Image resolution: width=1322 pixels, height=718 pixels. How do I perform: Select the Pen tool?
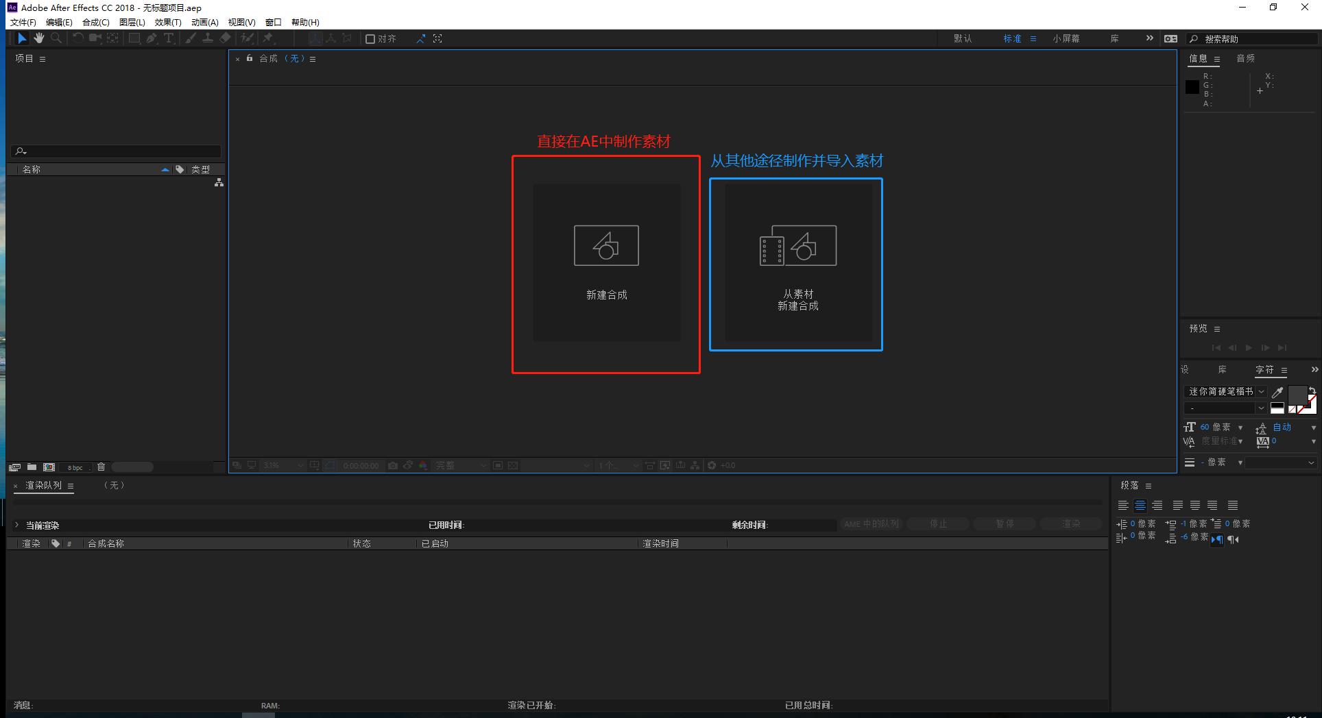152,38
